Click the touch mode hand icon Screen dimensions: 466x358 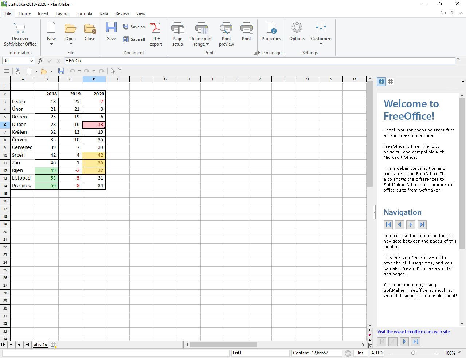coord(17,71)
